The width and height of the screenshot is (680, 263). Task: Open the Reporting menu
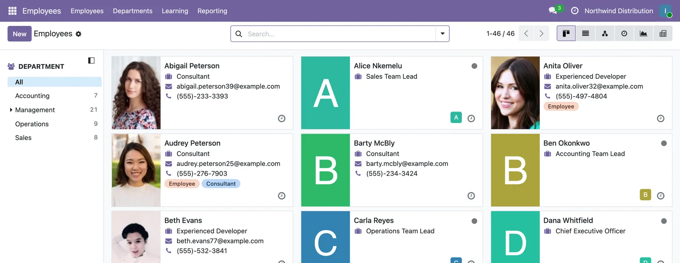[212, 11]
